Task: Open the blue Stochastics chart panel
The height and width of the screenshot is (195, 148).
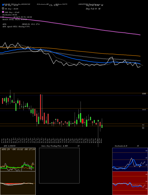Action: [x=130, y=160]
